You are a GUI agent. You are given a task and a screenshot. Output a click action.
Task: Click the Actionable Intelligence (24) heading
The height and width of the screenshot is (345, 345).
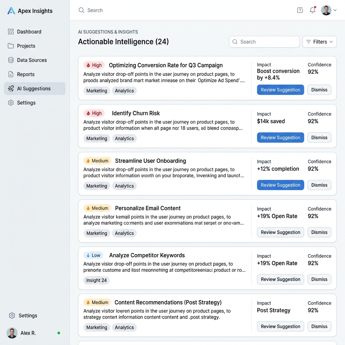(123, 41)
